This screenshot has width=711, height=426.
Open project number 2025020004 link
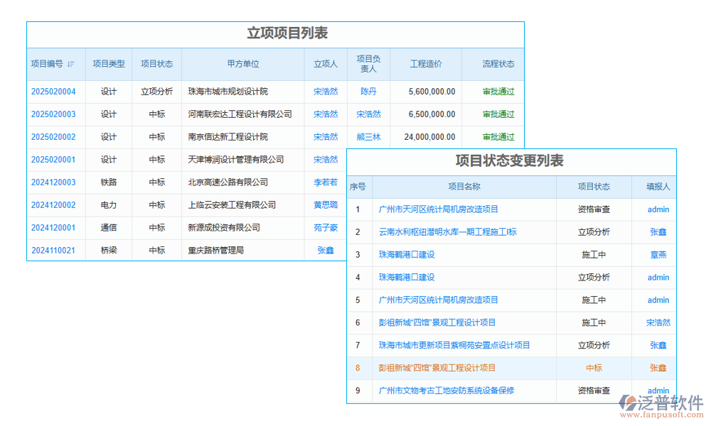pos(54,92)
